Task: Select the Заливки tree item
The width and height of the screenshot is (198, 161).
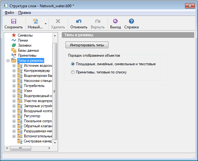Action: pyautogui.click(x=25, y=45)
